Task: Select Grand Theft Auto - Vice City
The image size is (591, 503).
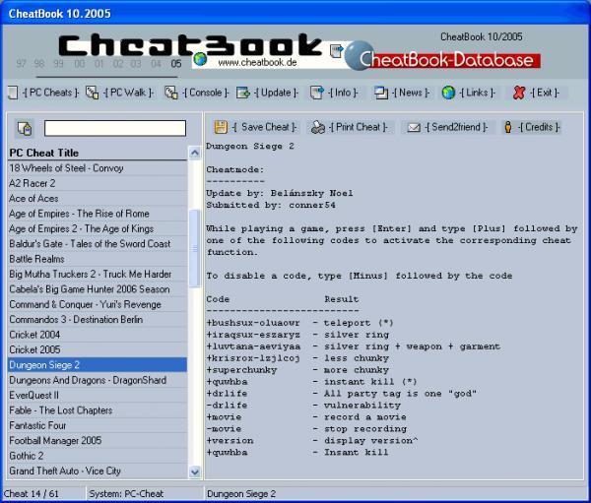Action: [x=98, y=471]
